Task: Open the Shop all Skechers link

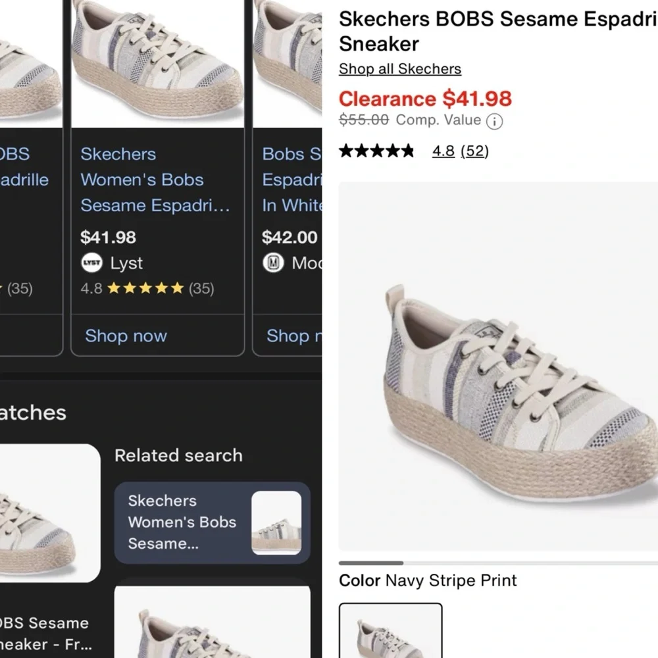Action: click(x=399, y=69)
